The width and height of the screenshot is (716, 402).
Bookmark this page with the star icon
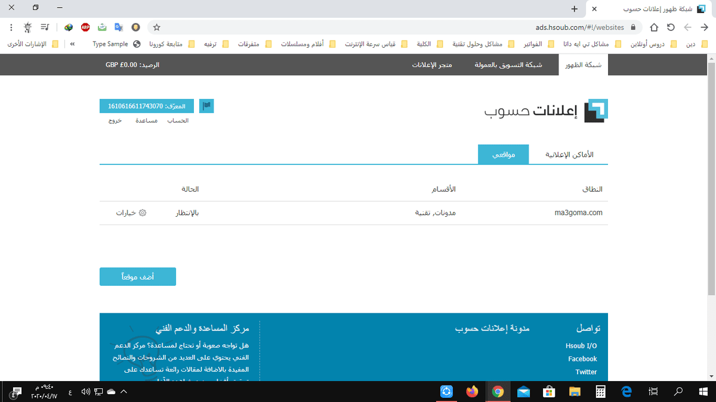point(157,27)
